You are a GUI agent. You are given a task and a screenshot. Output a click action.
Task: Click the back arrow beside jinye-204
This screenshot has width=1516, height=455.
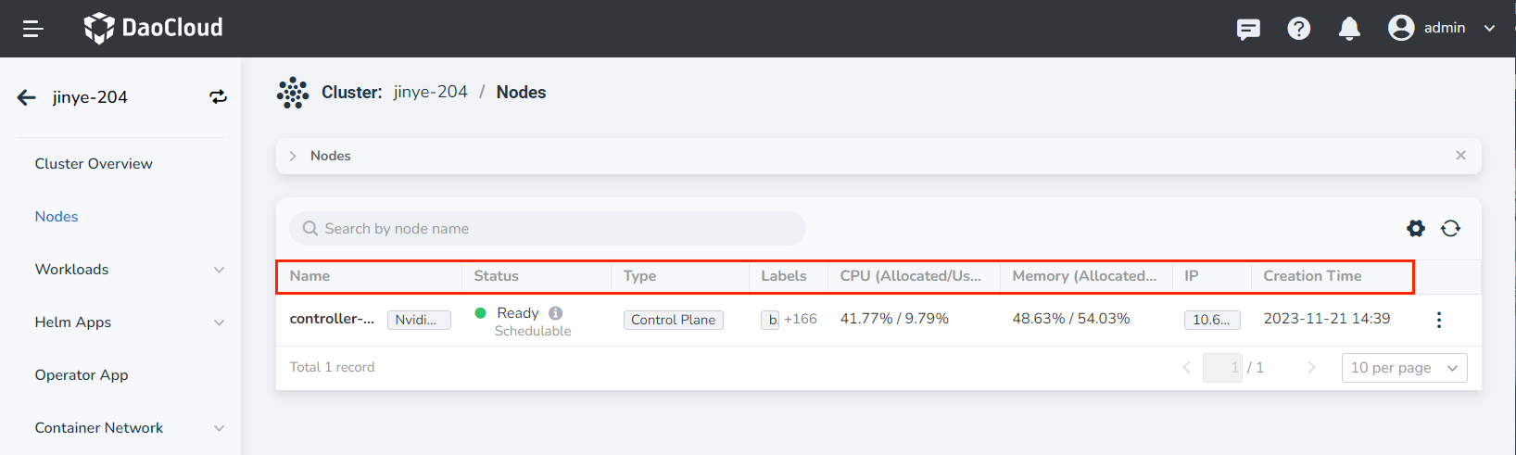27,97
